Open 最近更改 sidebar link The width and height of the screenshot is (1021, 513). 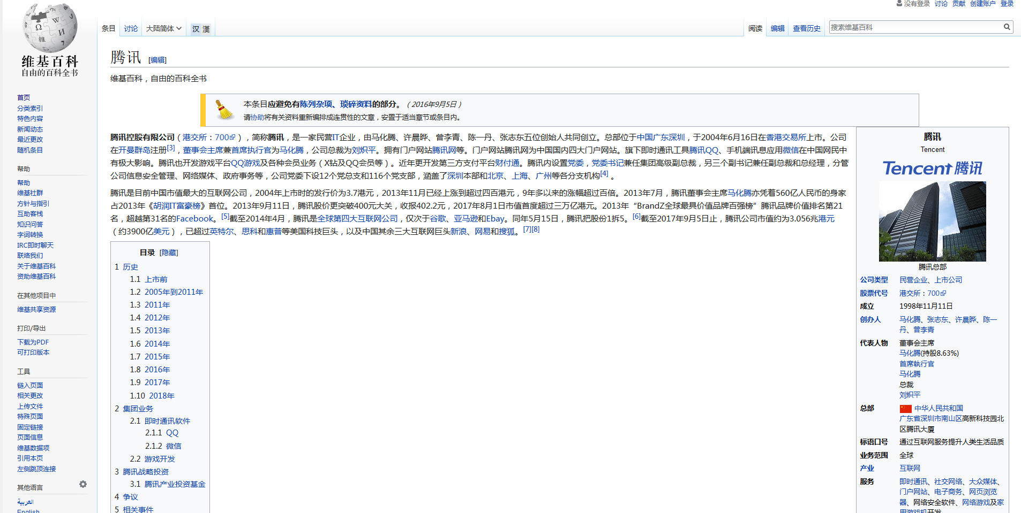click(x=30, y=140)
